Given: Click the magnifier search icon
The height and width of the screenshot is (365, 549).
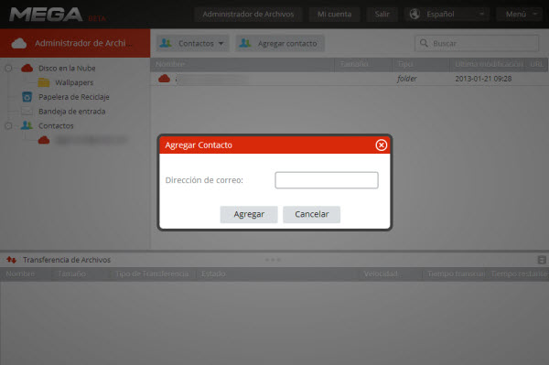Looking at the screenshot, I should pos(424,43).
